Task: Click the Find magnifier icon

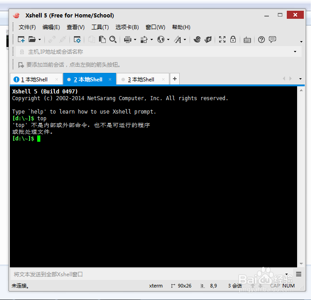Action: pyautogui.click(x=113, y=39)
